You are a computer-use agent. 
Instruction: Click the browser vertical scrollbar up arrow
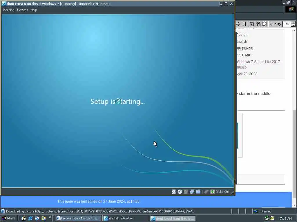[294, 31]
